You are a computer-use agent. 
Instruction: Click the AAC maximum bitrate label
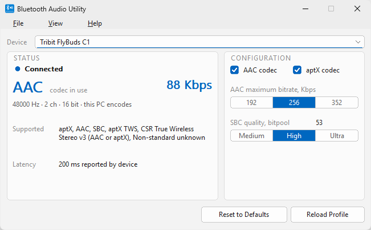click(273, 90)
